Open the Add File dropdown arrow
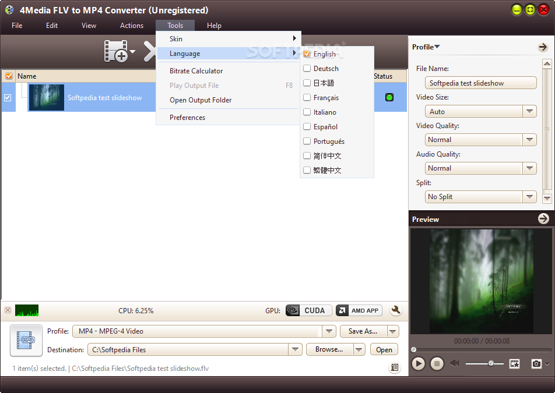Screen dimensions: 555x393 point(133,52)
